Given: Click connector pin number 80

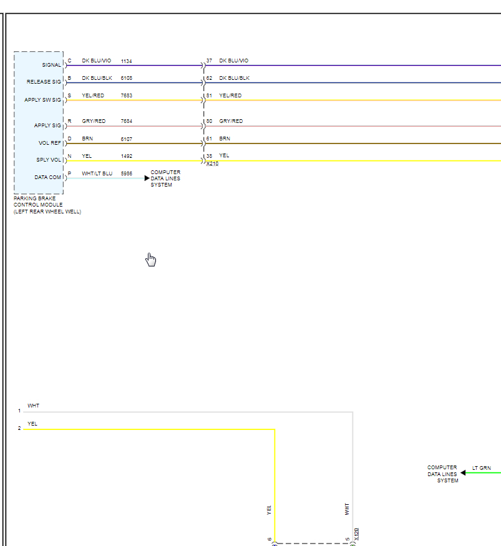Looking at the screenshot, I should point(209,121).
